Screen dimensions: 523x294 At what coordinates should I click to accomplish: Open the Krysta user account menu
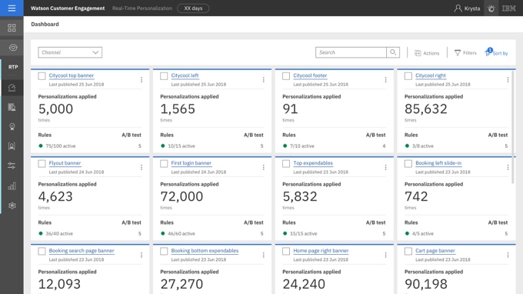467,8
